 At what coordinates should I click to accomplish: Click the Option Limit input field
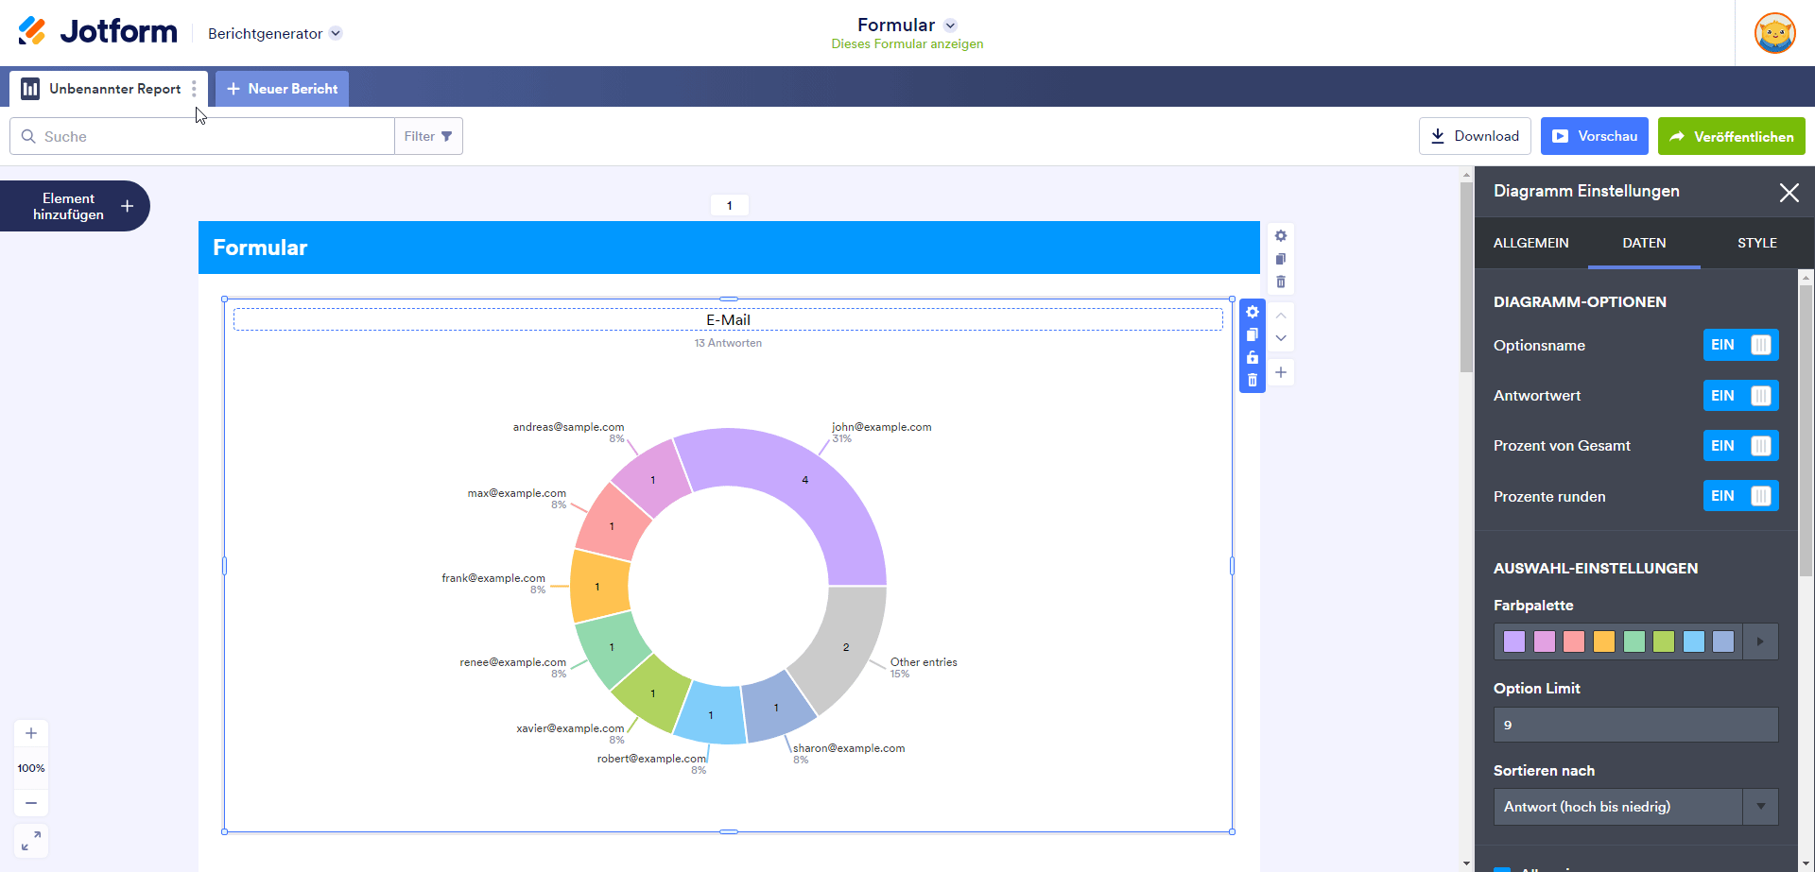tap(1635, 725)
